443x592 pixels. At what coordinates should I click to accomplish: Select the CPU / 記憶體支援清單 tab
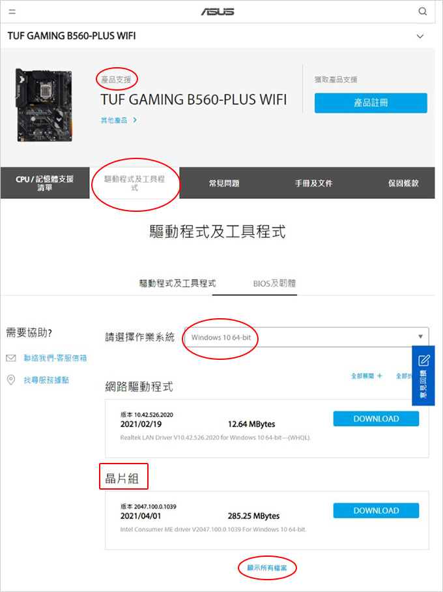[45, 183]
